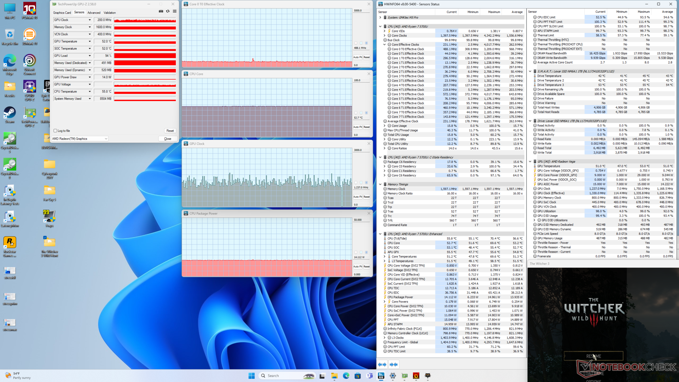Screen dimensions: 679x382
Task: Select GPU Utilization row in HWiNFO
Action: pyautogui.click(x=603, y=211)
